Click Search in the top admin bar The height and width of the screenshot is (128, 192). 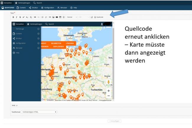(38, 3)
